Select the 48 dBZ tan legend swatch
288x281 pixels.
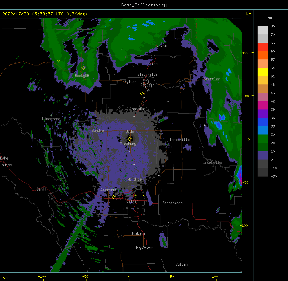(x=263, y=88)
